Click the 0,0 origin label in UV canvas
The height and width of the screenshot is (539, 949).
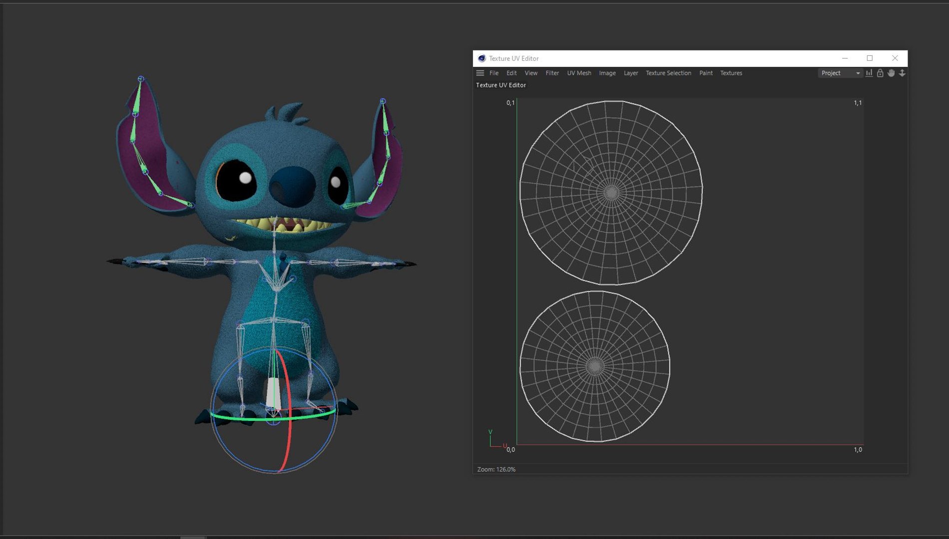(510, 450)
